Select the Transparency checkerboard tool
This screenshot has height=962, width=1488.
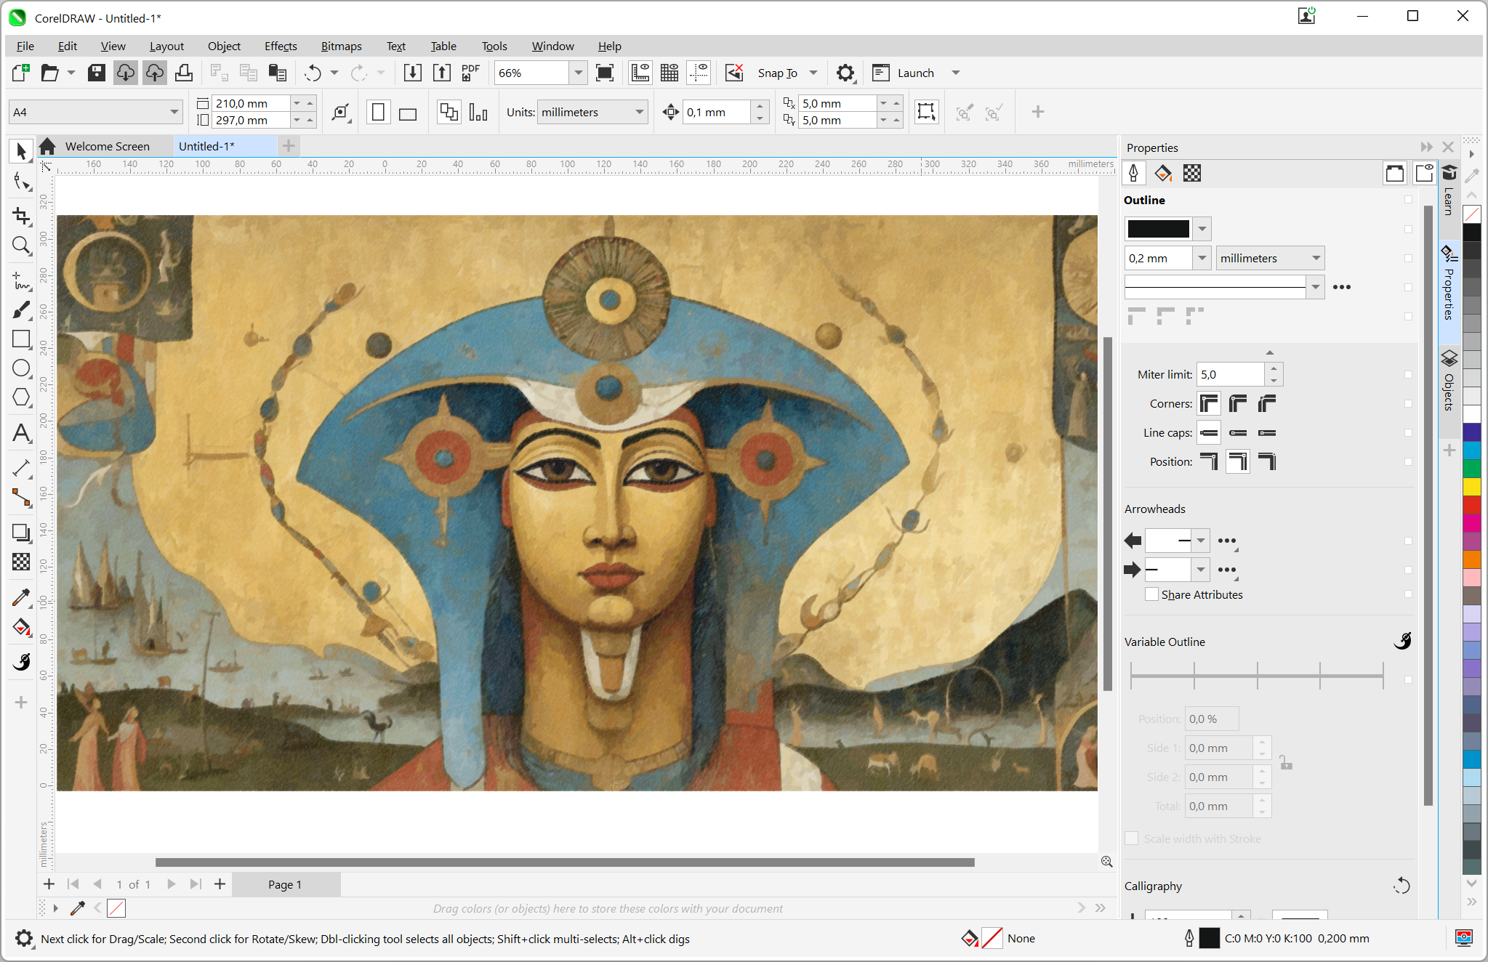tap(21, 562)
